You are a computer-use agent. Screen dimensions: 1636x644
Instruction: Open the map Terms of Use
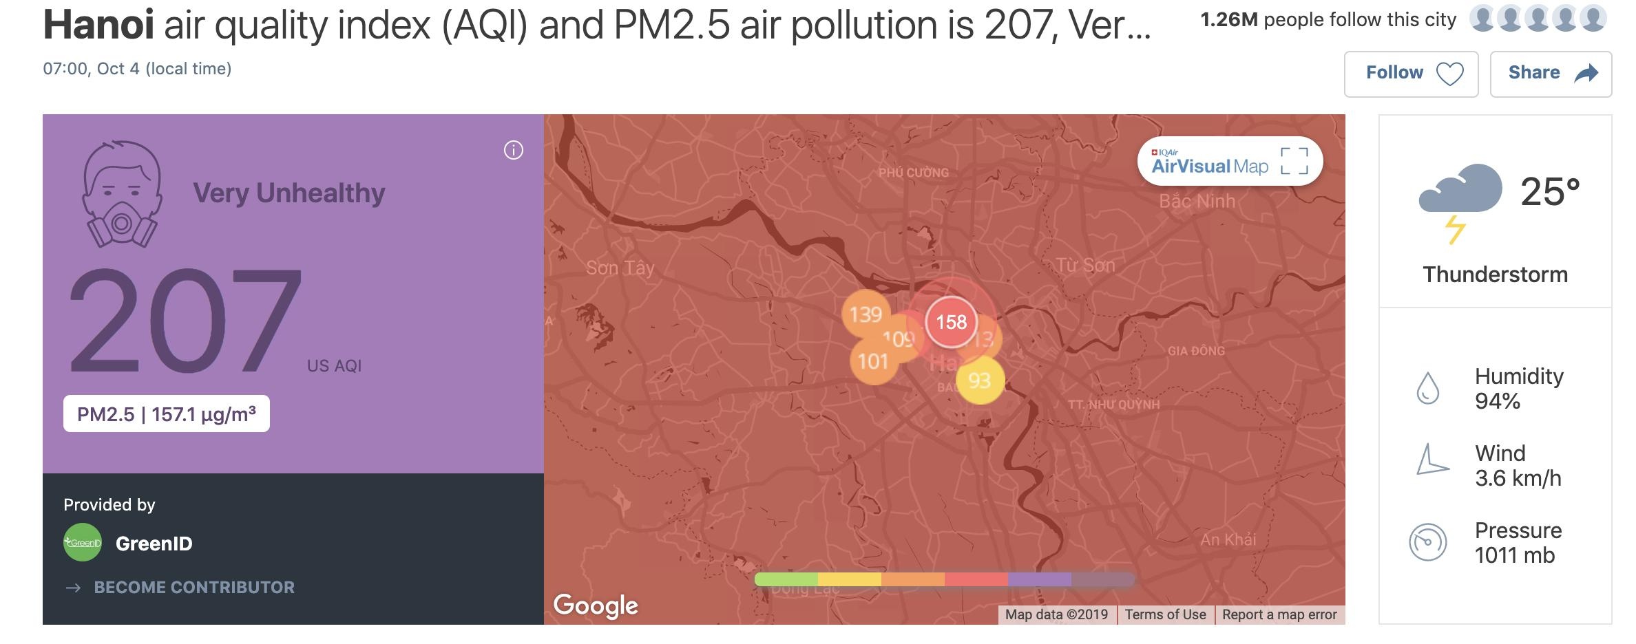pos(1165,614)
